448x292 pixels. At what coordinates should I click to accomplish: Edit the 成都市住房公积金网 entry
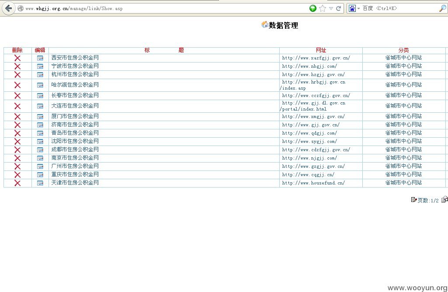(x=40, y=149)
